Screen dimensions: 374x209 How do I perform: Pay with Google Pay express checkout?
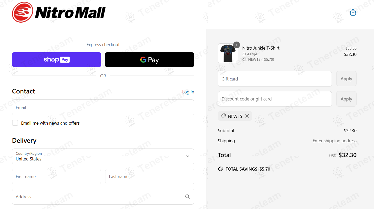[149, 60]
